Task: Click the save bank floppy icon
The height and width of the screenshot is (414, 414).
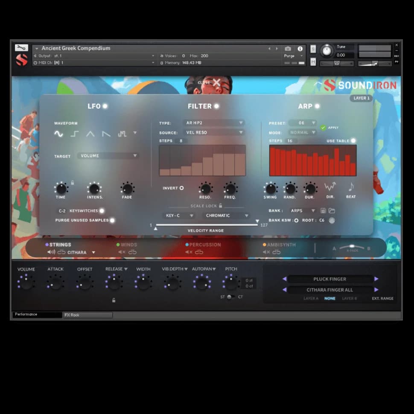Action: [323, 211]
